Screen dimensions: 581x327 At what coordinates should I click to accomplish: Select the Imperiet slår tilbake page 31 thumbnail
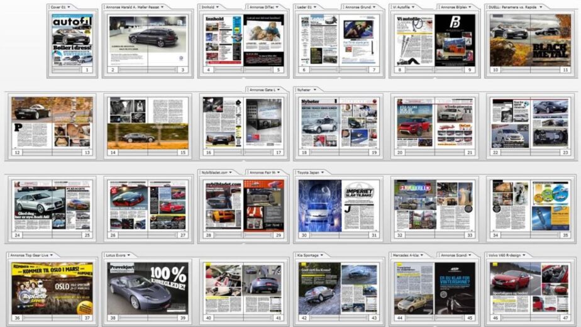point(360,206)
